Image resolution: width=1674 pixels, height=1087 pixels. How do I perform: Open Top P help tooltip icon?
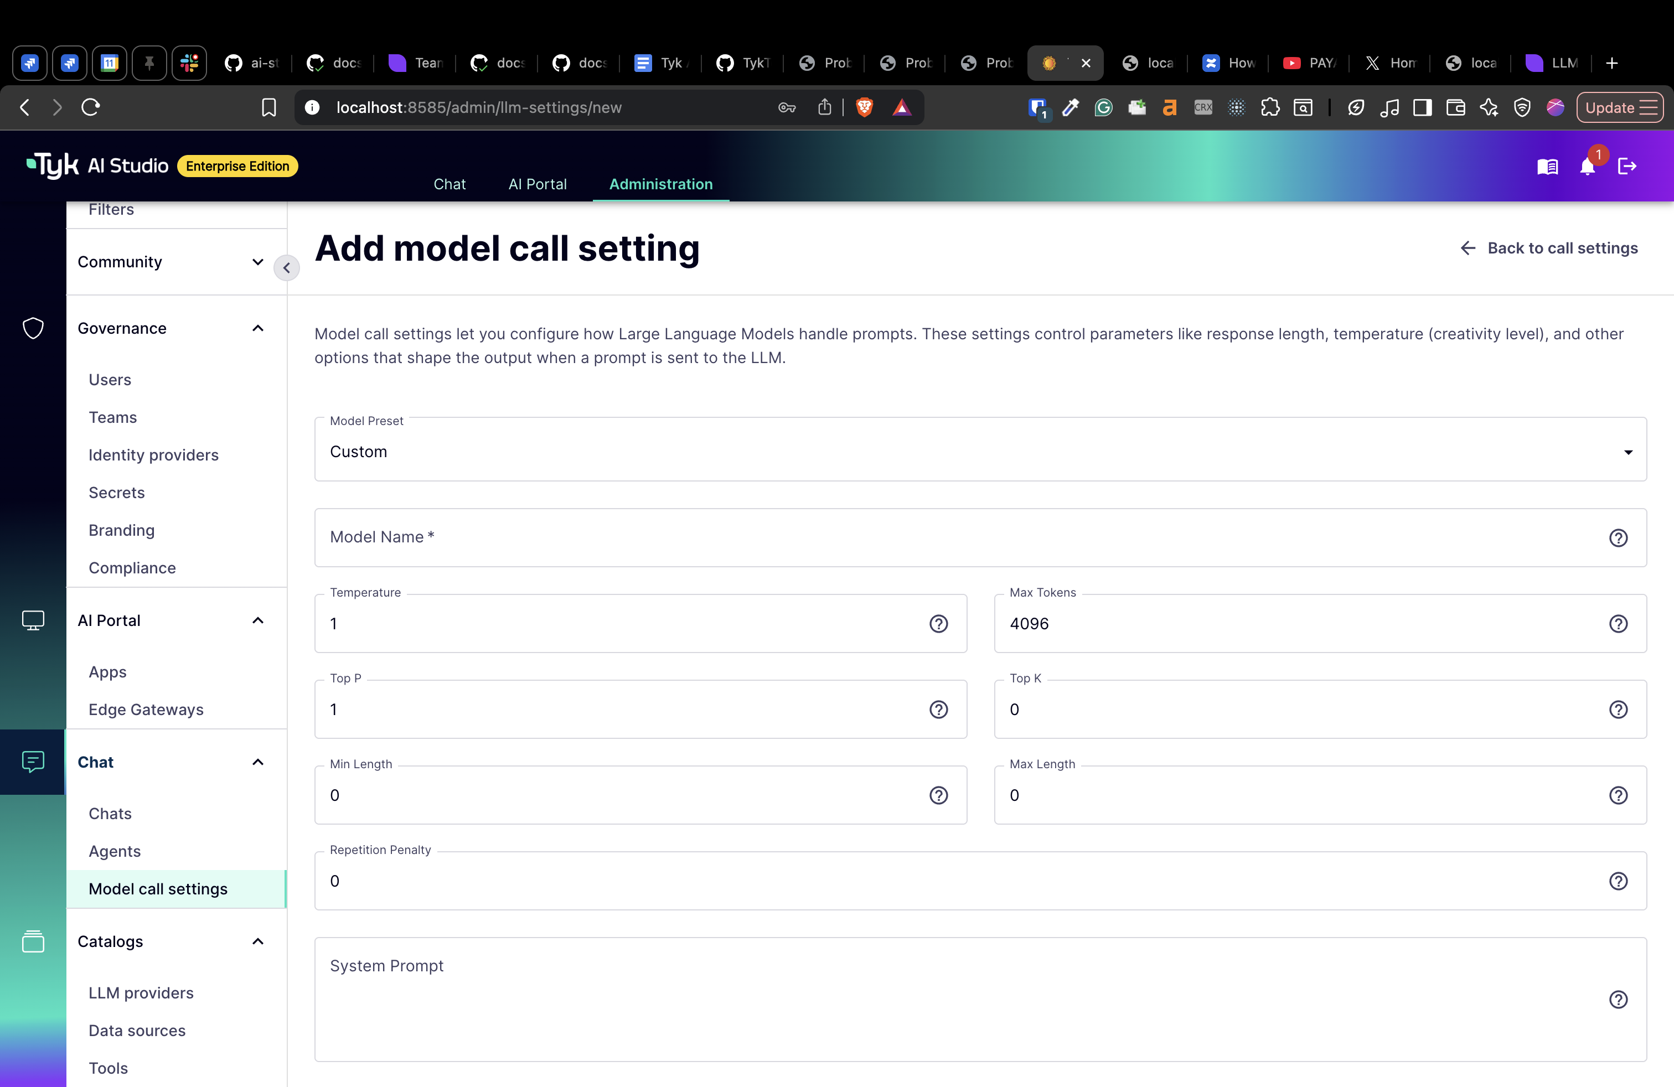pos(940,710)
